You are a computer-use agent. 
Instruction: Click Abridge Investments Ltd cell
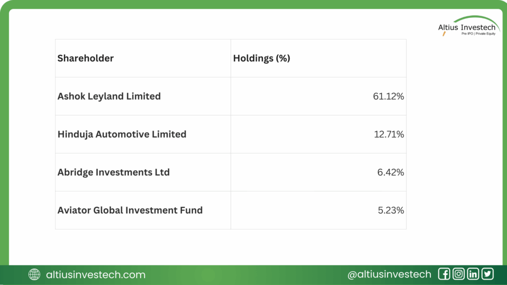113,172
